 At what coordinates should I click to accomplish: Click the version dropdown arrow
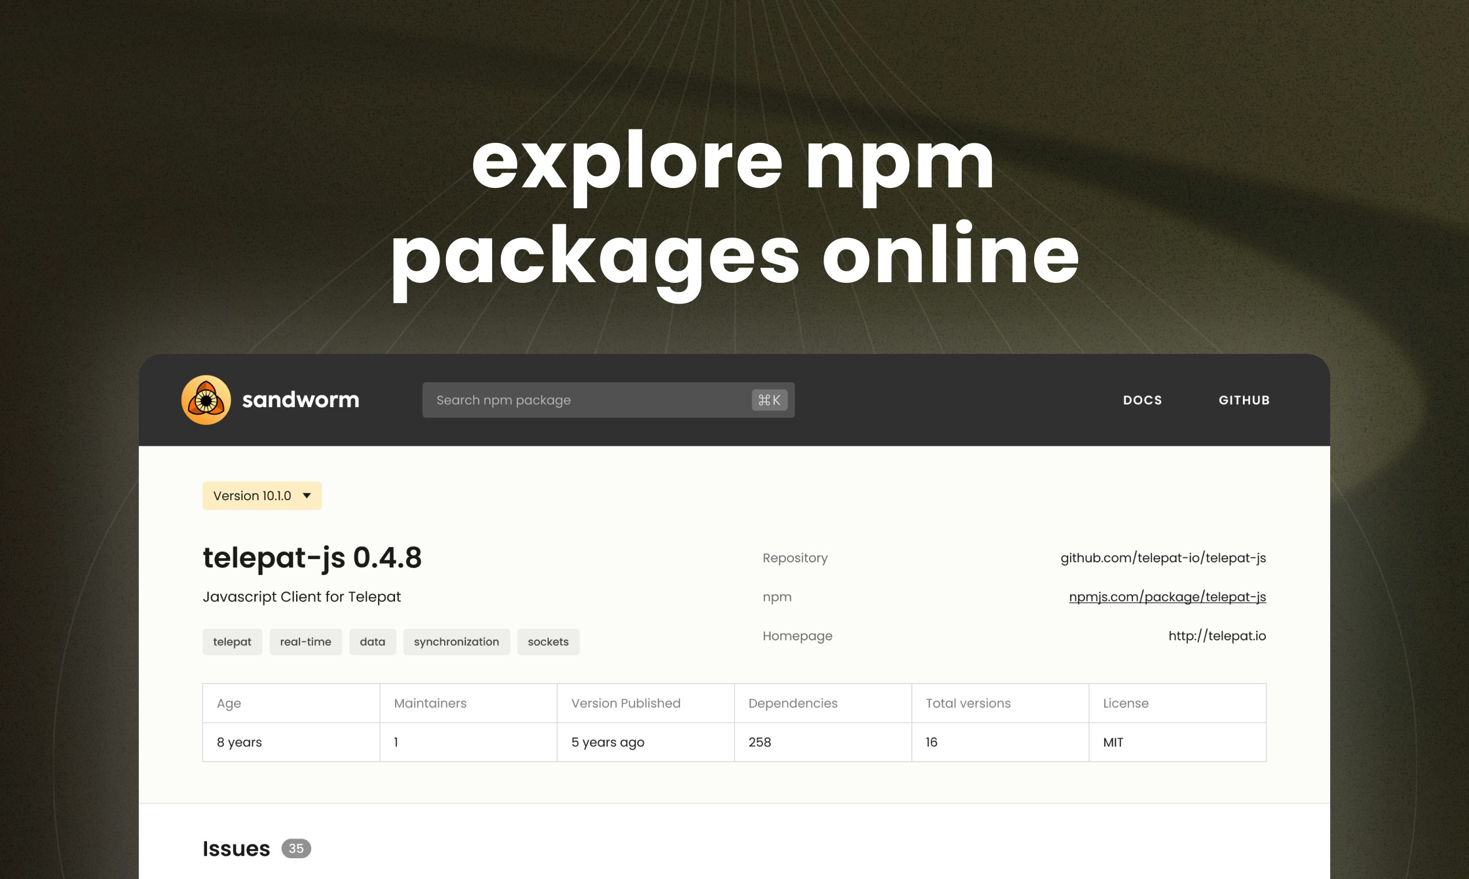tap(307, 496)
